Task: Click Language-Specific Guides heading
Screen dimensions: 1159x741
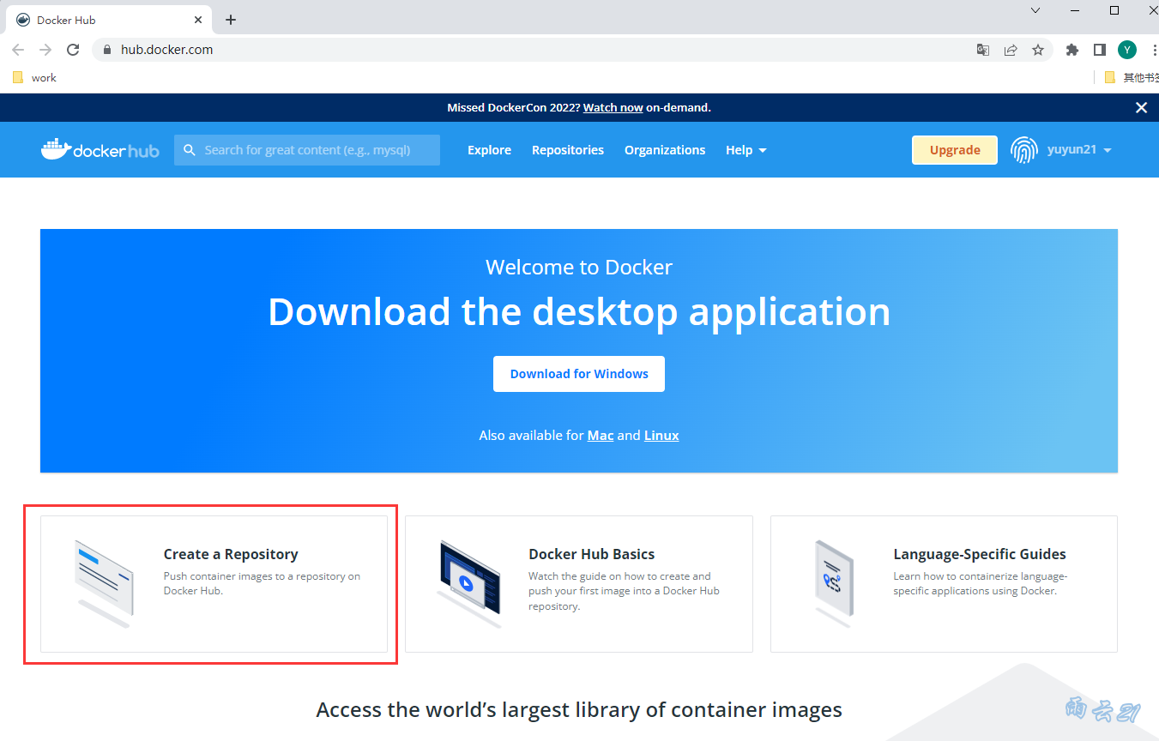Action: [980, 554]
